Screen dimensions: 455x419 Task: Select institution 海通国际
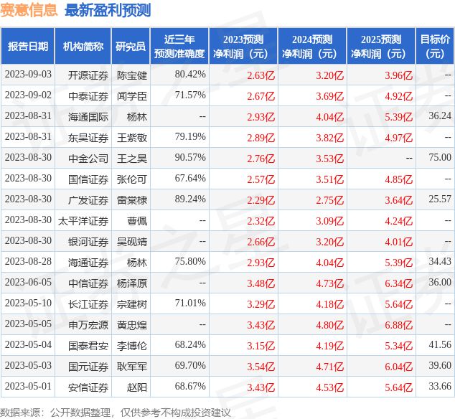pos(88,117)
